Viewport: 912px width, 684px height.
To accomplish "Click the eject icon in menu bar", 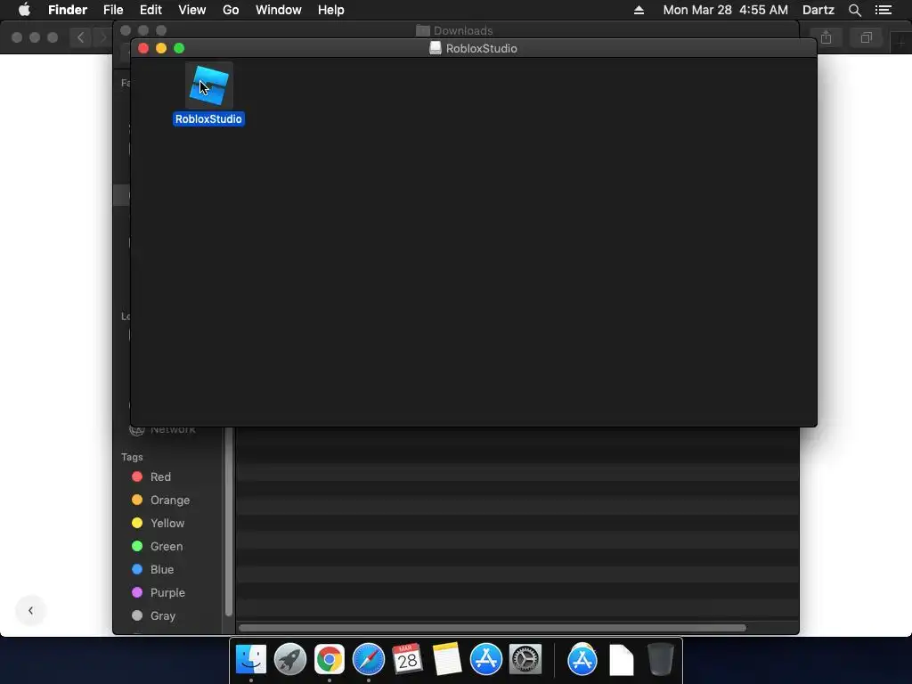I will (x=639, y=10).
